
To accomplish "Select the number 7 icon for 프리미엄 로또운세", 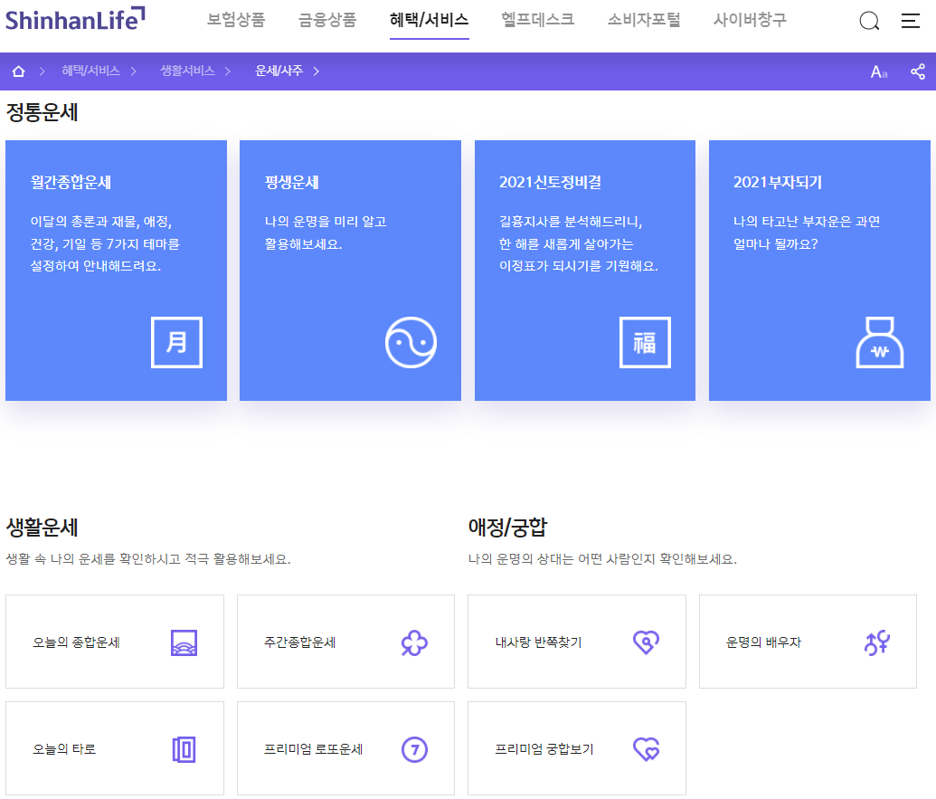I will pyautogui.click(x=415, y=748).
